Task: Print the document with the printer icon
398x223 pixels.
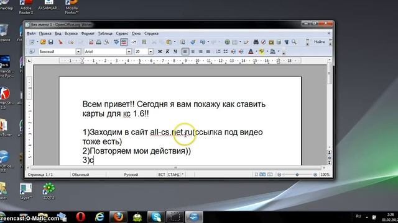Action: click(x=99, y=42)
